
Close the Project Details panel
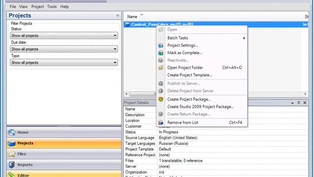(x=305, y=103)
